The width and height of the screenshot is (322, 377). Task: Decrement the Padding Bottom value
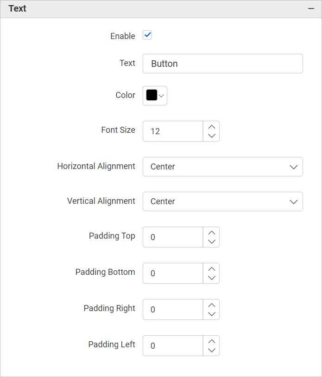(x=211, y=278)
